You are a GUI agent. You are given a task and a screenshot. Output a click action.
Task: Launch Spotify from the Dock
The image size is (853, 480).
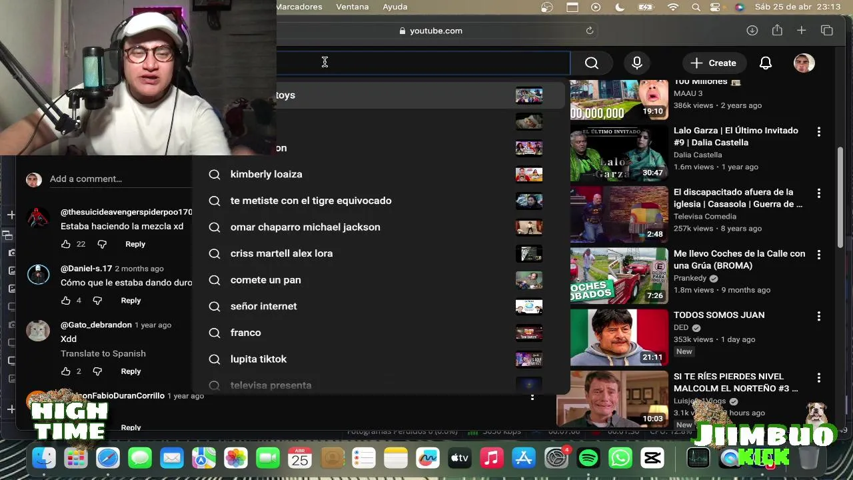pyautogui.click(x=588, y=458)
